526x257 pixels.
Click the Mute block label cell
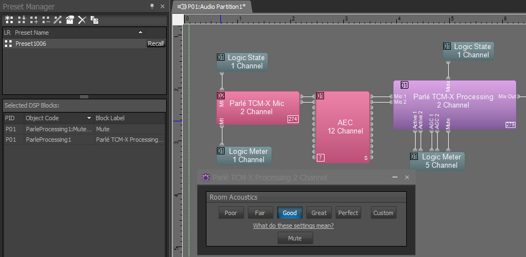(130, 129)
